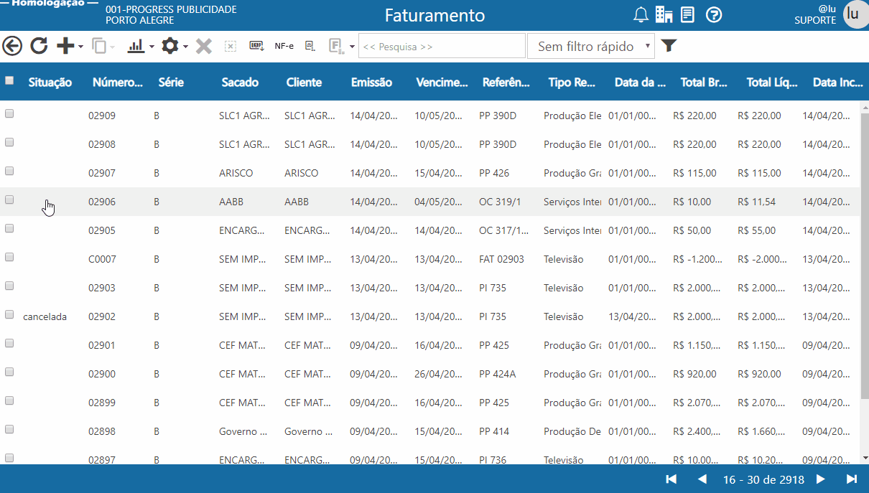
Task: Expand the dropdown arrow beside the plus icon
Action: coord(80,47)
